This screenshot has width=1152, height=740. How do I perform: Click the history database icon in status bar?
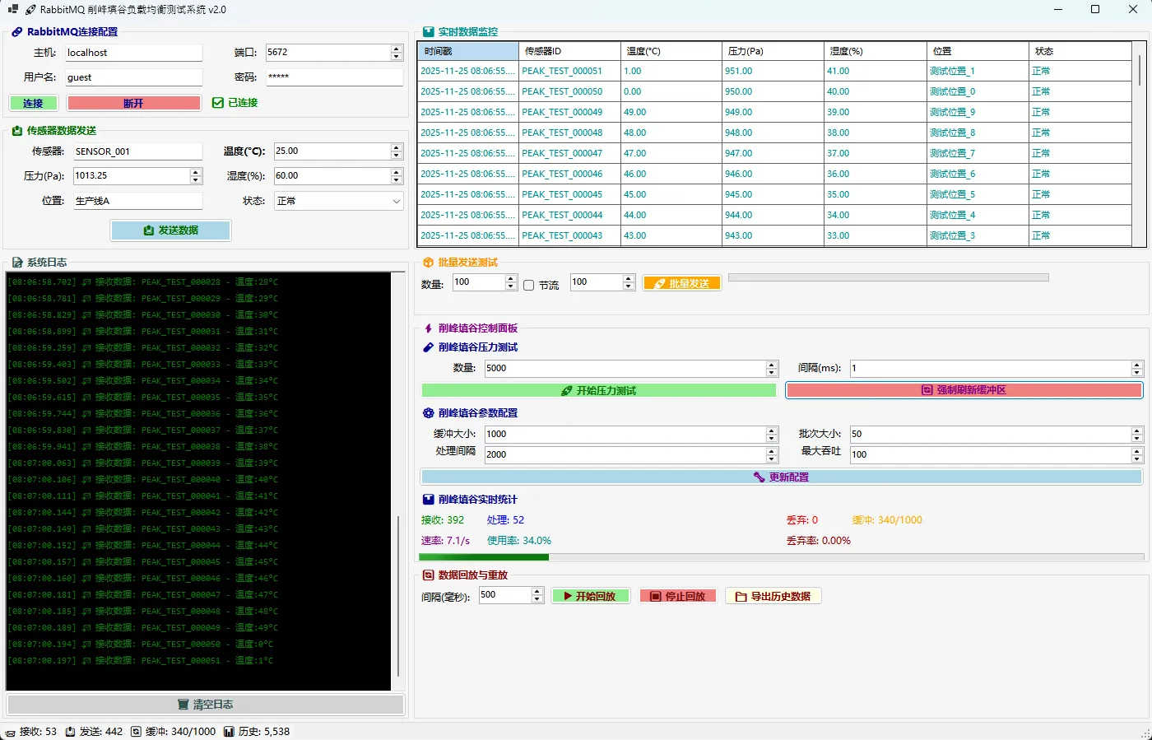tap(229, 732)
